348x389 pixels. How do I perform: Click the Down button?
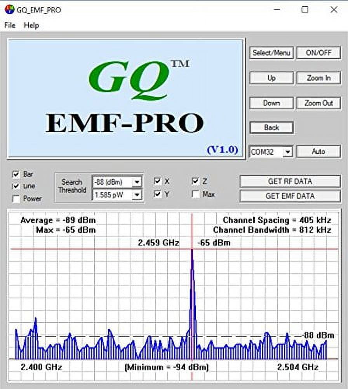pyautogui.click(x=271, y=103)
